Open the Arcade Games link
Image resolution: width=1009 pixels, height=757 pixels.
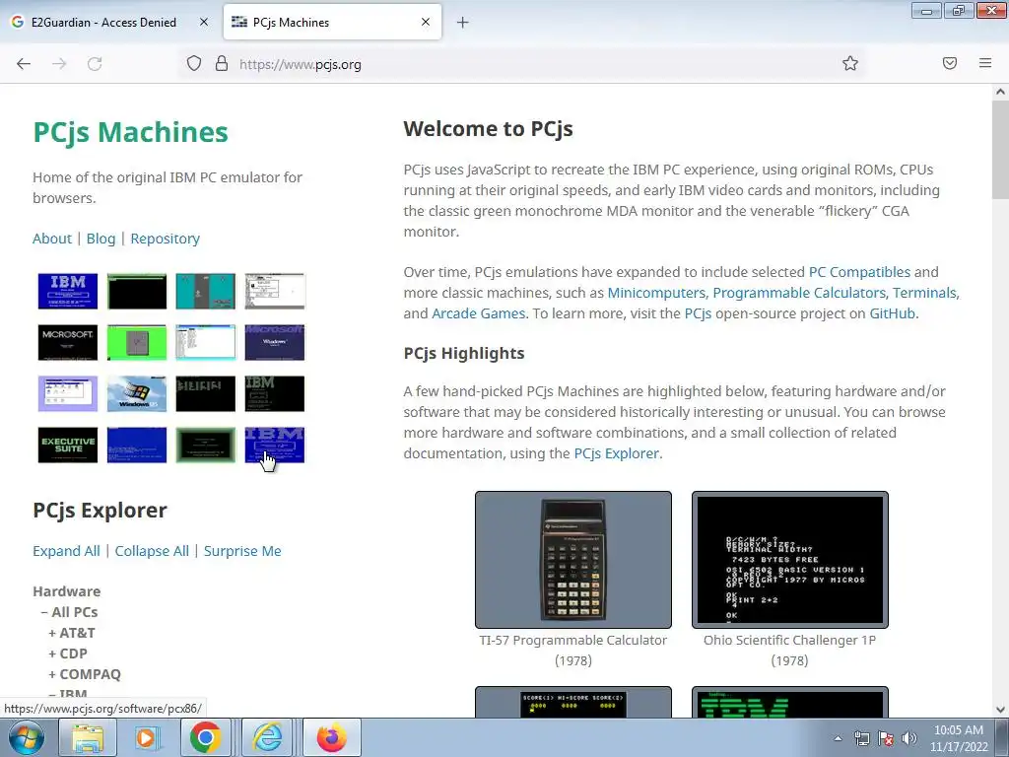478,312
